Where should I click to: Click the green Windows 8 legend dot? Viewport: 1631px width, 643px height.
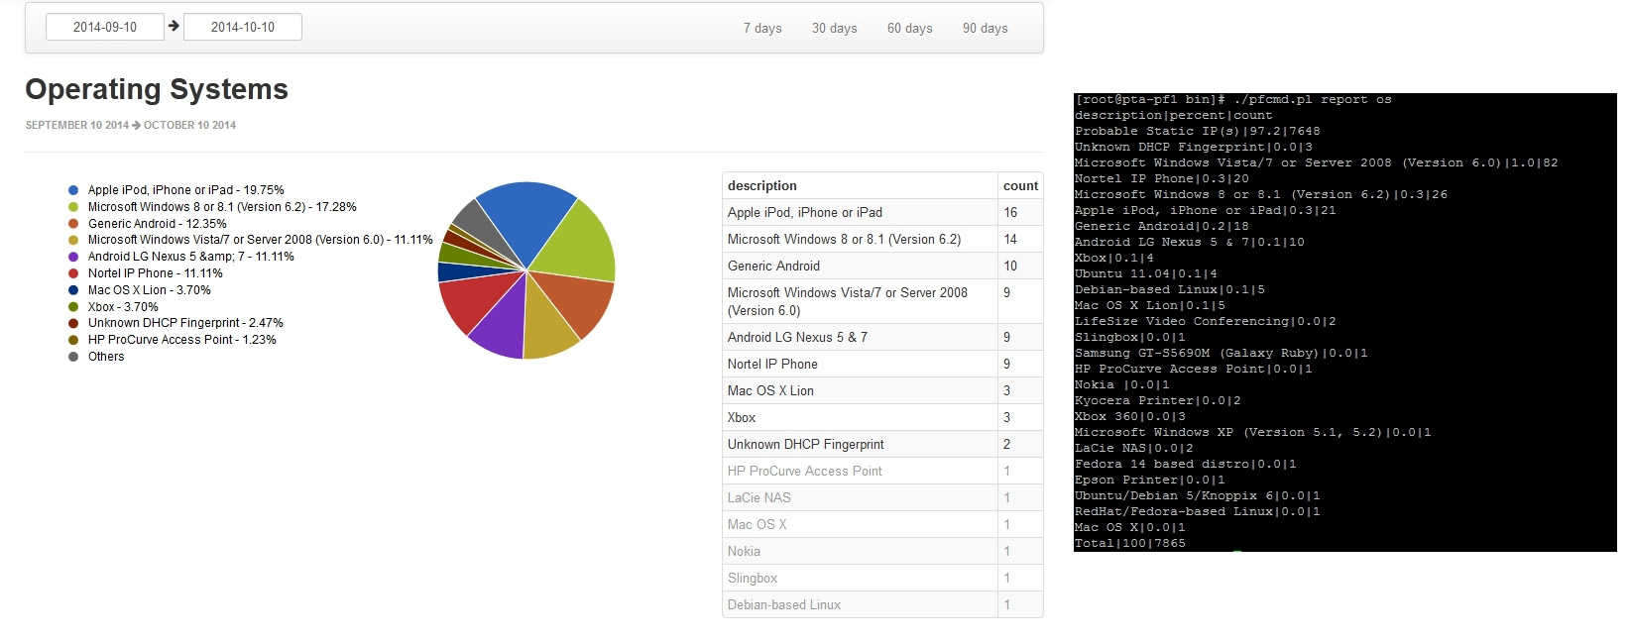[73, 207]
